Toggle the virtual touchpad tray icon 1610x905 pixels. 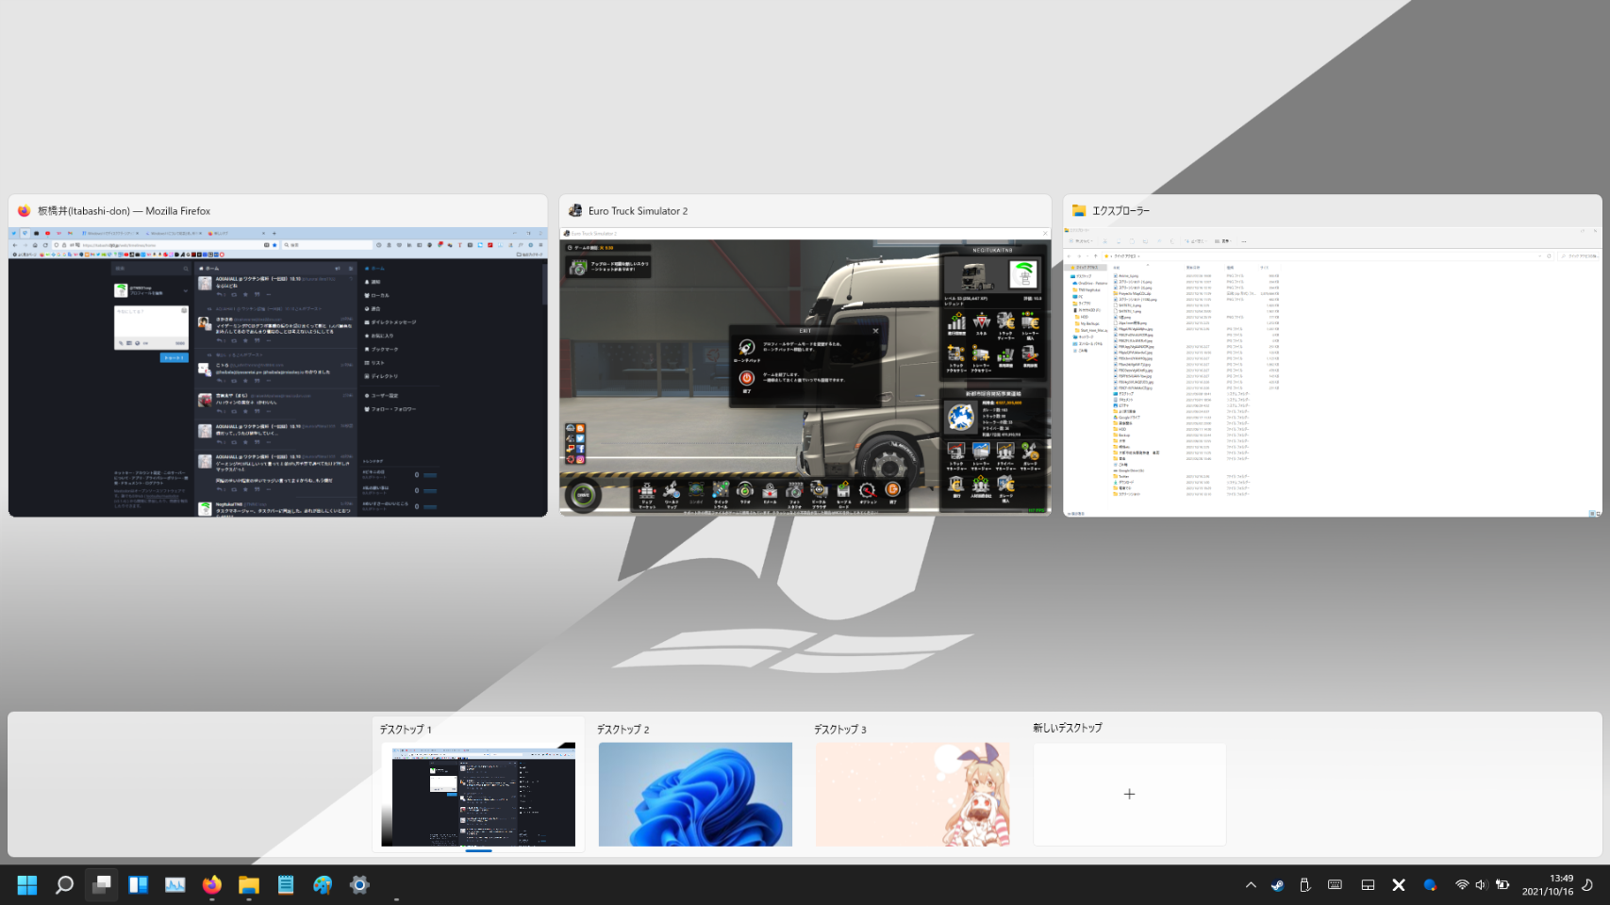pos(1368,884)
